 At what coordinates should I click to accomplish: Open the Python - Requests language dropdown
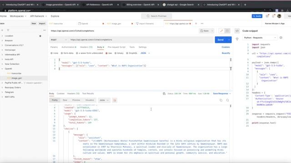[260, 38]
